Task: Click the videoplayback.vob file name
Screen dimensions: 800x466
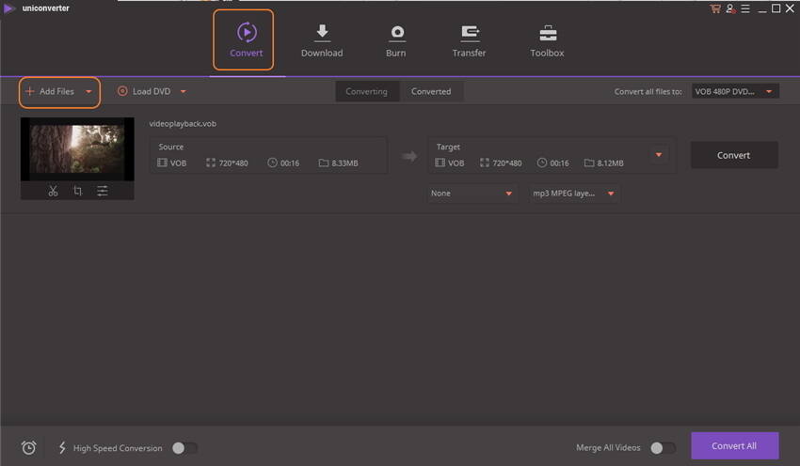Action: click(183, 124)
